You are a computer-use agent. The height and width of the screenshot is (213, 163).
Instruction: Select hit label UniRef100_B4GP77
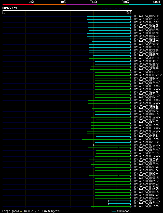pos(146,170)
